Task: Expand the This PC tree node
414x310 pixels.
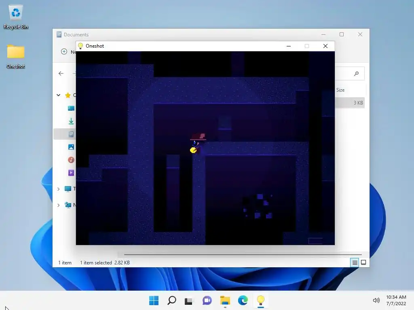Action: (59, 189)
